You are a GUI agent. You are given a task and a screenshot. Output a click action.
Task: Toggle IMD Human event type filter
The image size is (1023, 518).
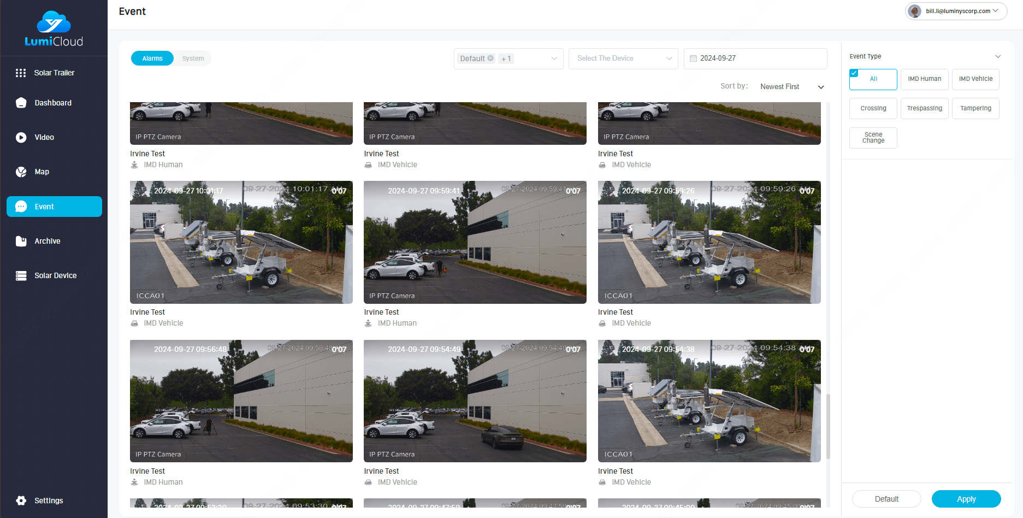pyautogui.click(x=924, y=79)
